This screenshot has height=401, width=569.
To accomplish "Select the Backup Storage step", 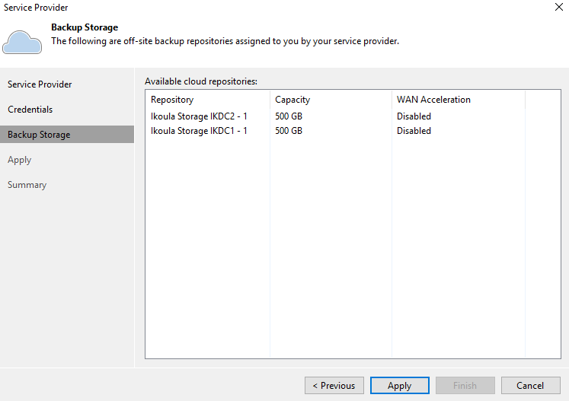I will pos(67,135).
